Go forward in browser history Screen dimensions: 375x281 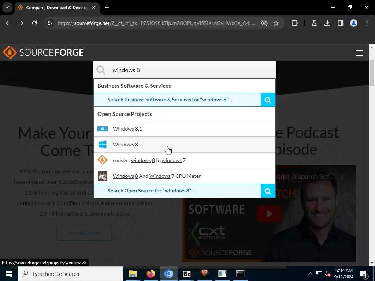tap(21, 23)
